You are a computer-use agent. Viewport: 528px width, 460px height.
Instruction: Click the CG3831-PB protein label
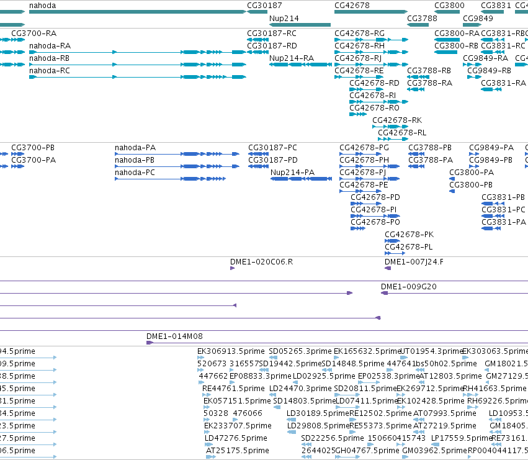pyautogui.click(x=503, y=197)
